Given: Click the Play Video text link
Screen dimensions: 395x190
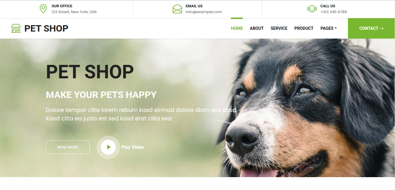Looking at the screenshot, I should pyautogui.click(x=133, y=147).
